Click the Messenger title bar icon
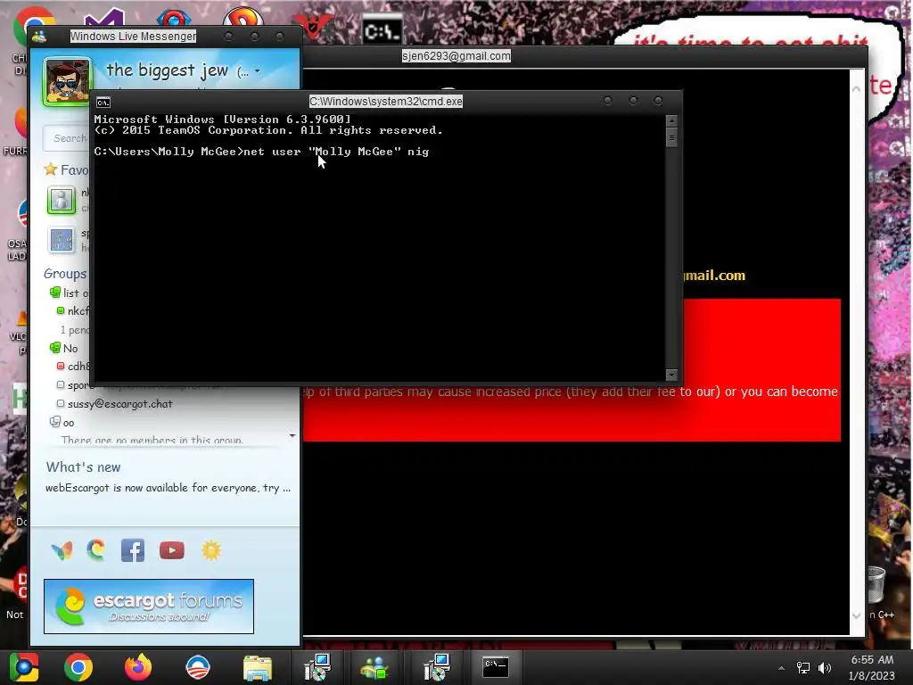This screenshot has height=685, width=913. [x=39, y=37]
